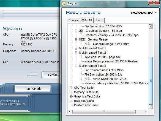Click the Windows Vista (TM) Home OS text
Image resolution: width=161 pixels, height=121 pixels.
(40, 62)
